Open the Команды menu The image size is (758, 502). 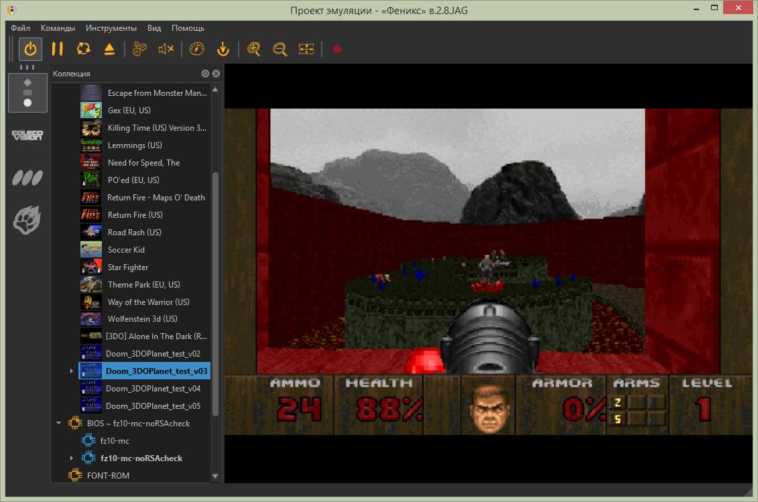click(x=58, y=28)
